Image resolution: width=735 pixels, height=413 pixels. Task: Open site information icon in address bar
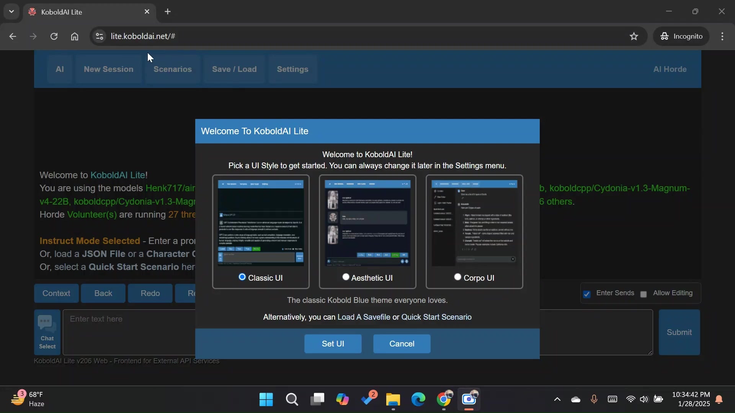click(x=100, y=36)
